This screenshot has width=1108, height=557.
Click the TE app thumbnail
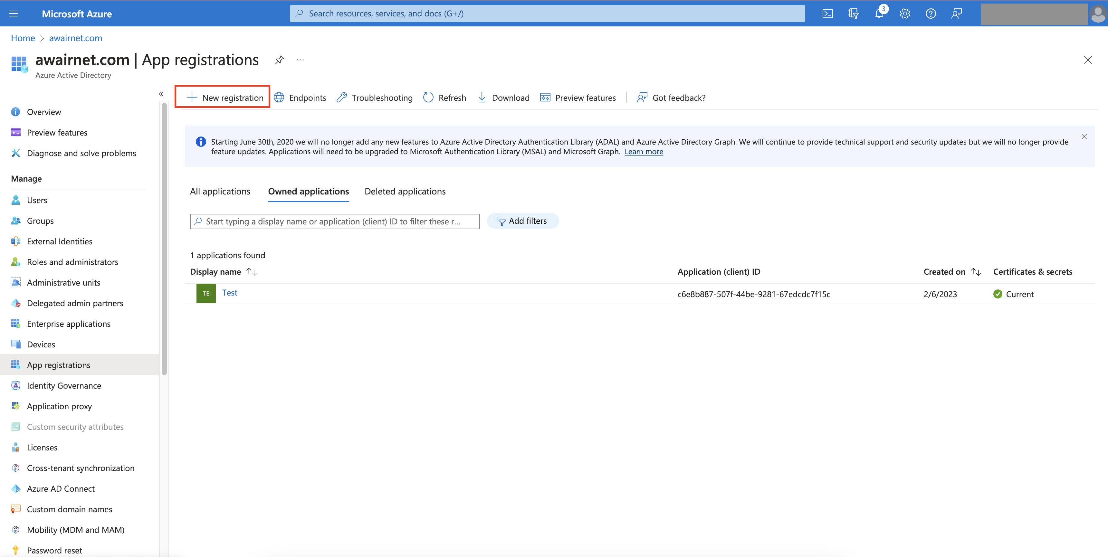pyautogui.click(x=206, y=293)
